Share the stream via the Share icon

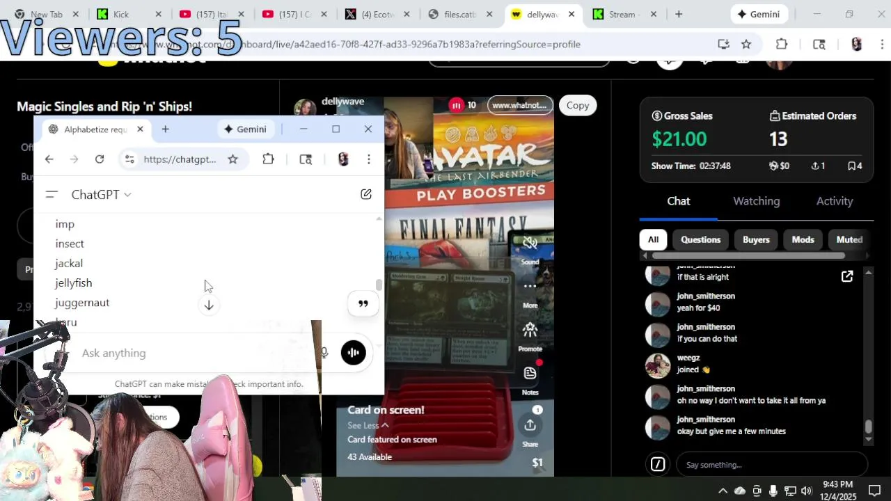[x=530, y=425]
